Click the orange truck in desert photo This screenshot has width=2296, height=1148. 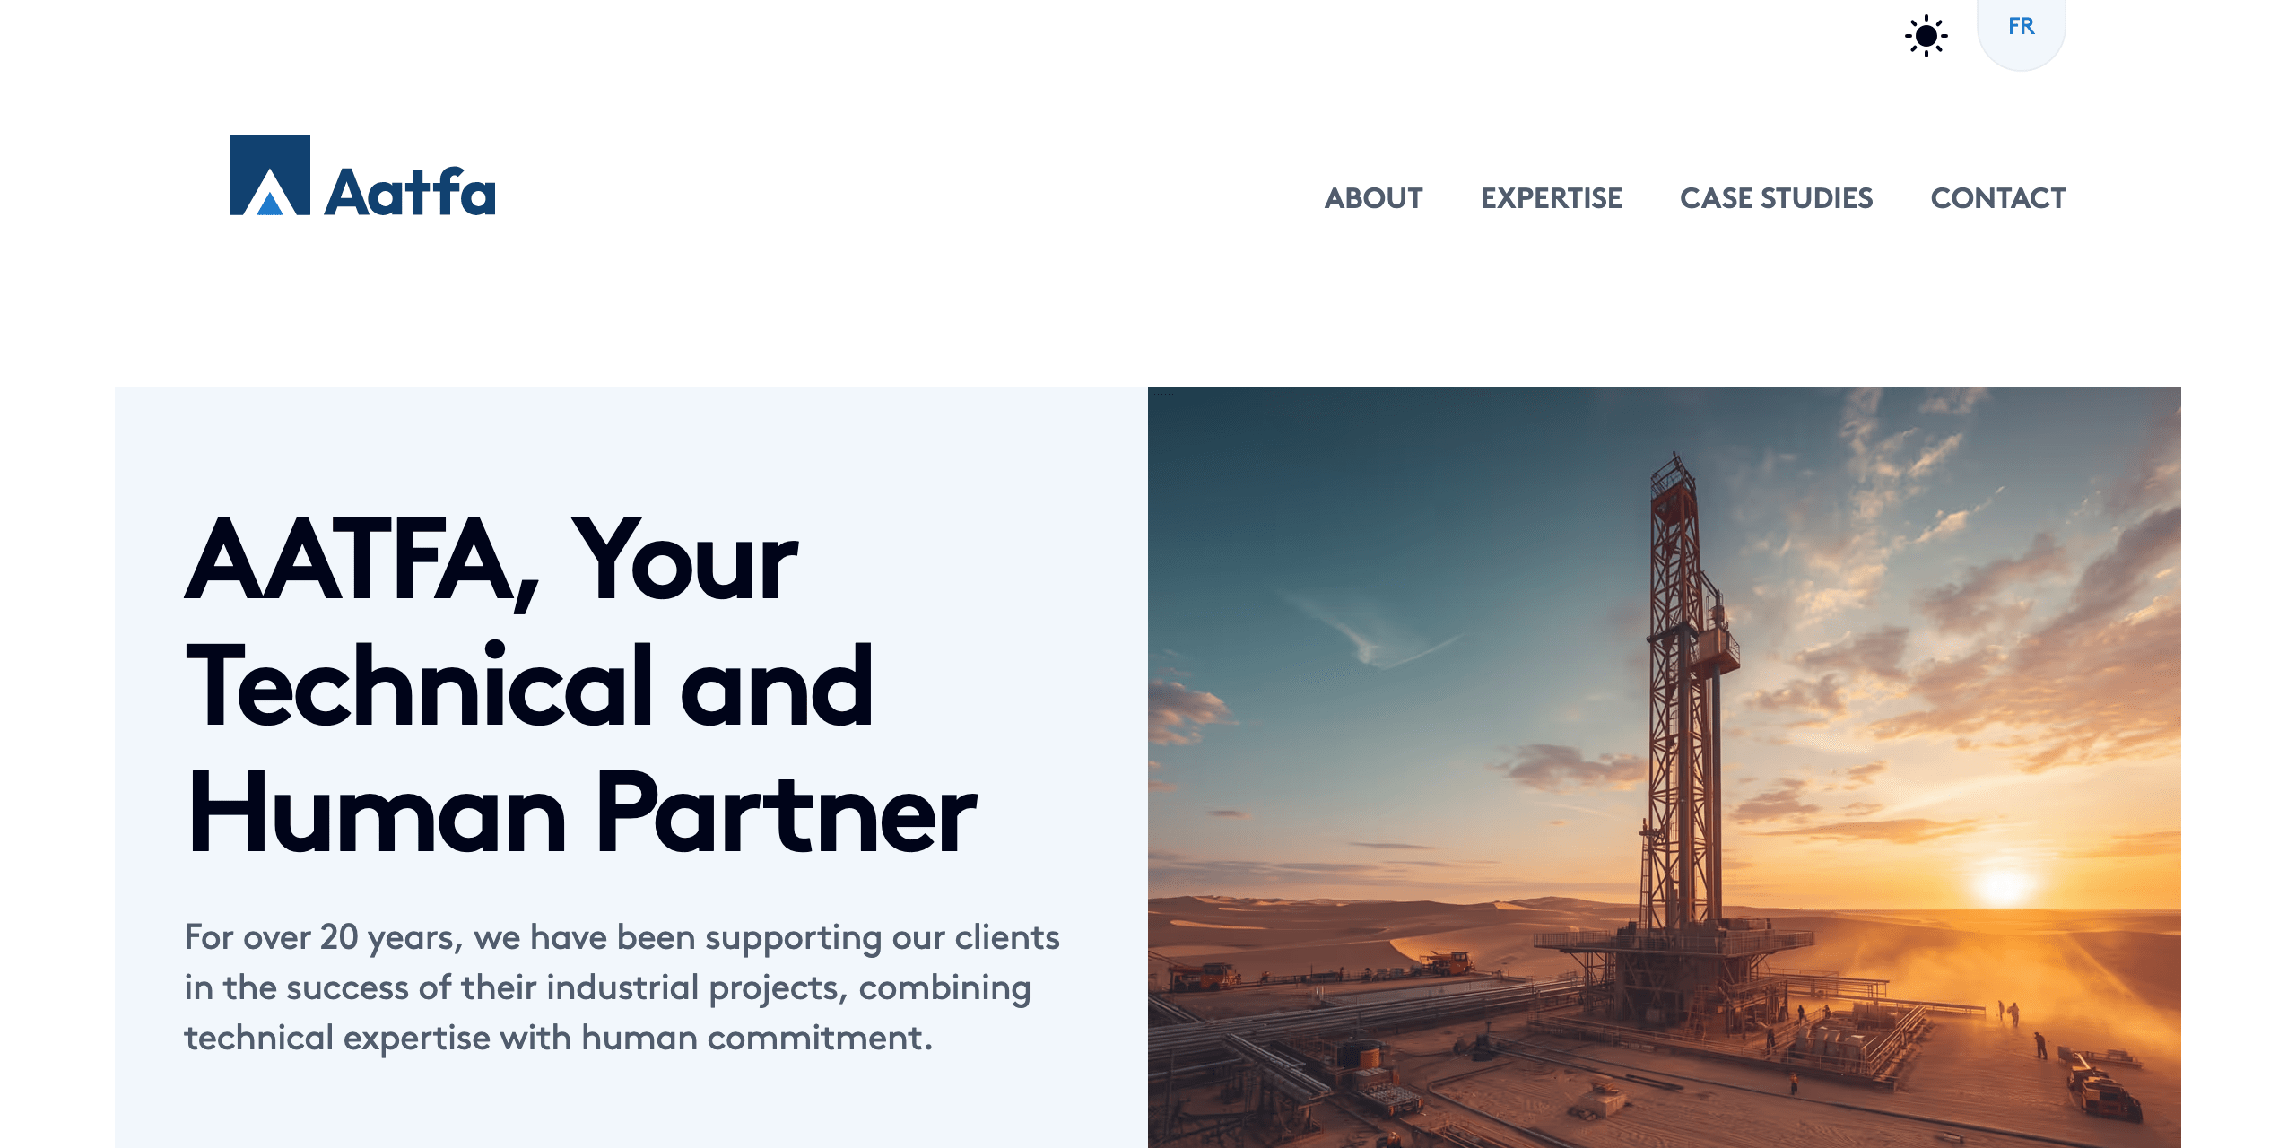(1449, 962)
